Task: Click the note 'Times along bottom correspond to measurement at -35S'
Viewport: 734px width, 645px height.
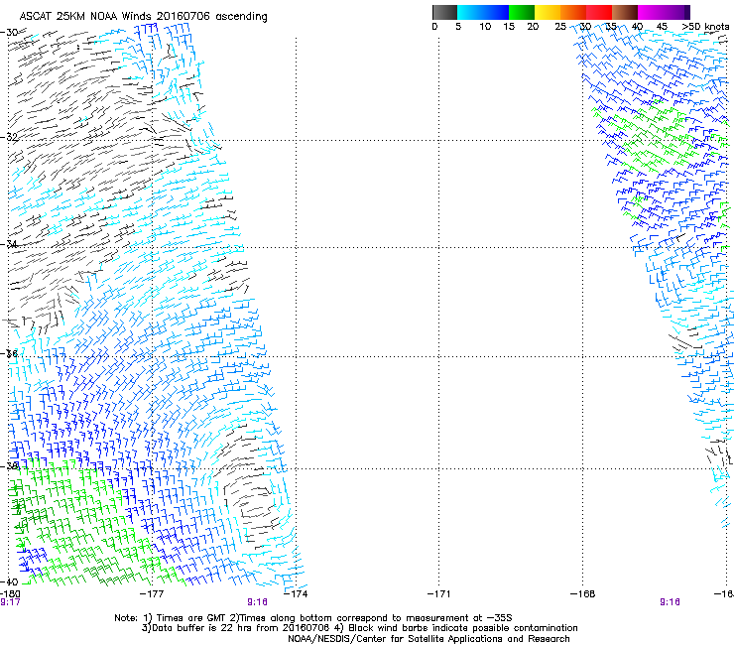Action: tap(376, 618)
